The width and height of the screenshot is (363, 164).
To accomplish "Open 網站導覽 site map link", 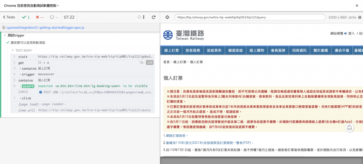I will click(x=337, y=34).
